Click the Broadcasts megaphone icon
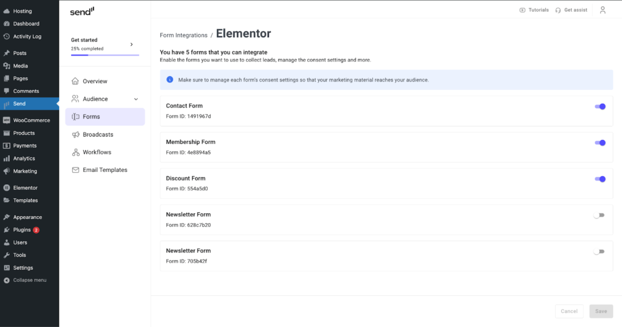 click(x=75, y=134)
